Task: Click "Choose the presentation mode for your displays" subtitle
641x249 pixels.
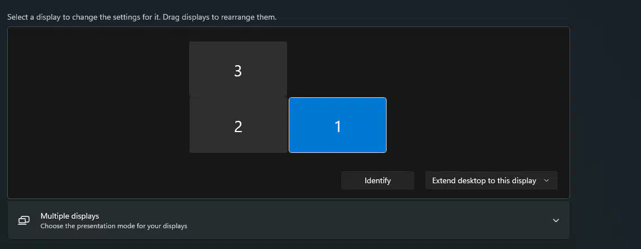Action: tap(114, 226)
